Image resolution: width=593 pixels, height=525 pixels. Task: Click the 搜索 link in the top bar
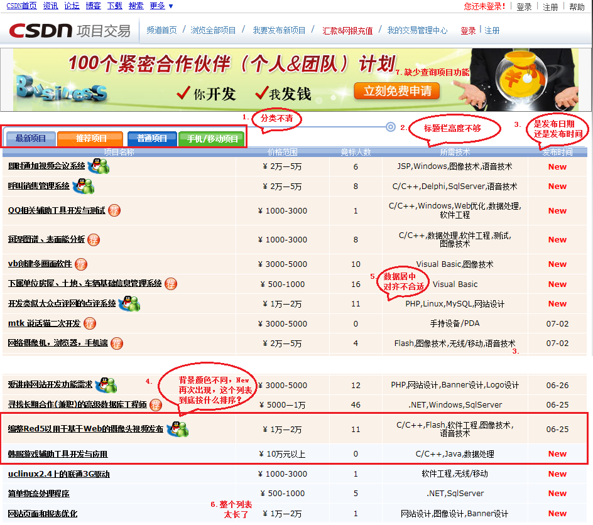coord(136,6)
